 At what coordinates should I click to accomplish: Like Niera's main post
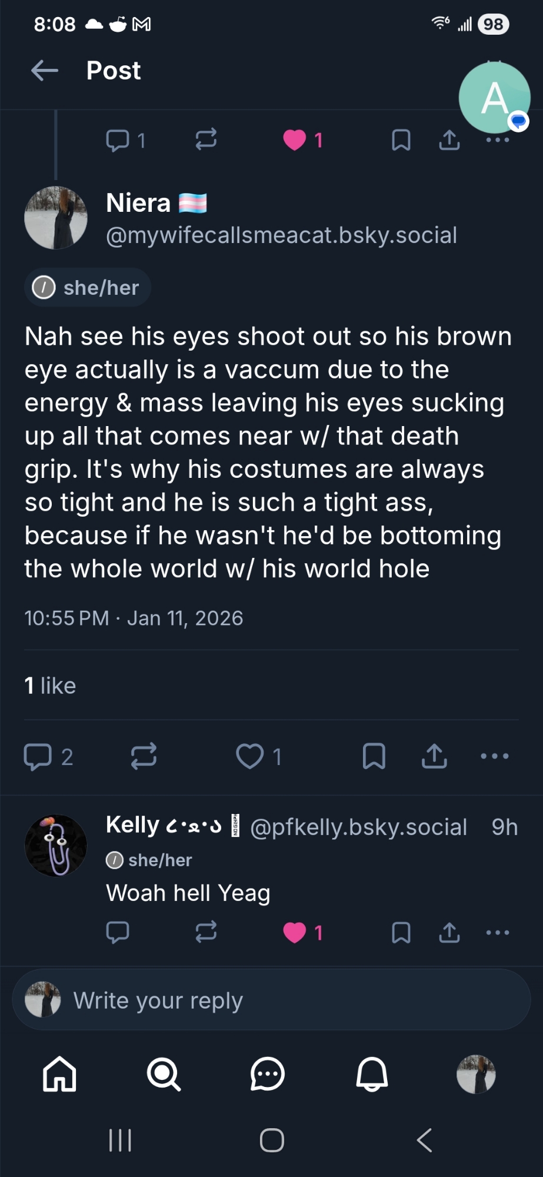(250, 756)
